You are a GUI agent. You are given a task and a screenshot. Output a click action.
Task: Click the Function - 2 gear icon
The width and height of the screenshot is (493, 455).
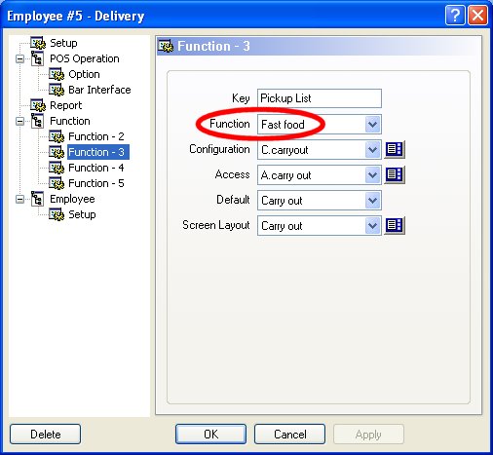pos(57,136)
